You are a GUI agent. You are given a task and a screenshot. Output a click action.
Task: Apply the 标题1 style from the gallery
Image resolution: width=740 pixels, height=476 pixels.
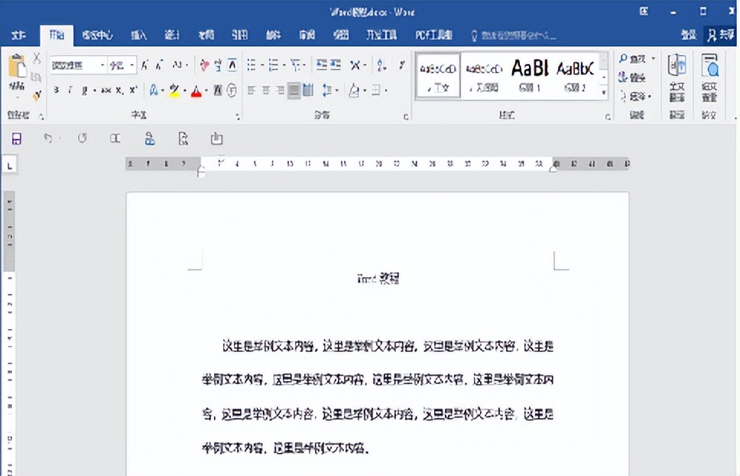point(532,74)
